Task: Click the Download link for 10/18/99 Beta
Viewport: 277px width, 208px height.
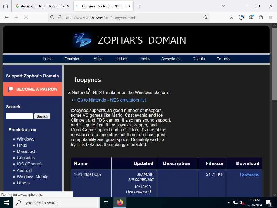Action: point(250,174)
